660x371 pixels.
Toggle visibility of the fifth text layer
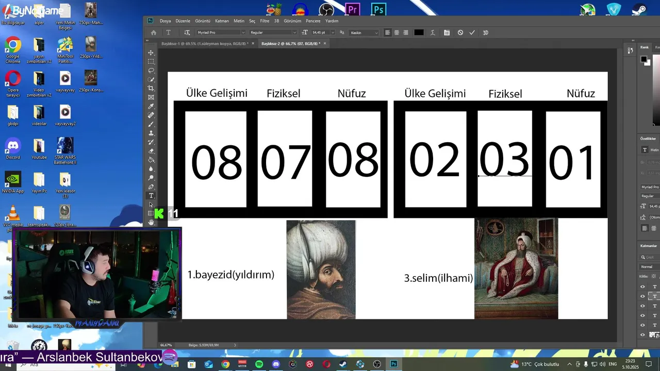pos(642,325)
